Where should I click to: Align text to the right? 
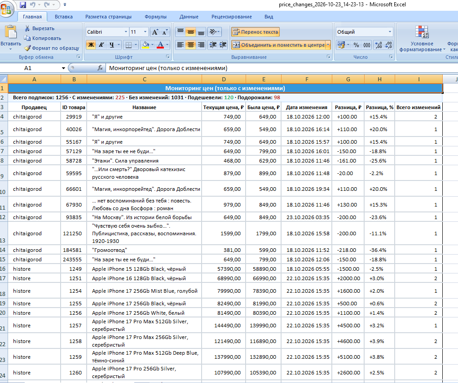click(x=201, y=45)
